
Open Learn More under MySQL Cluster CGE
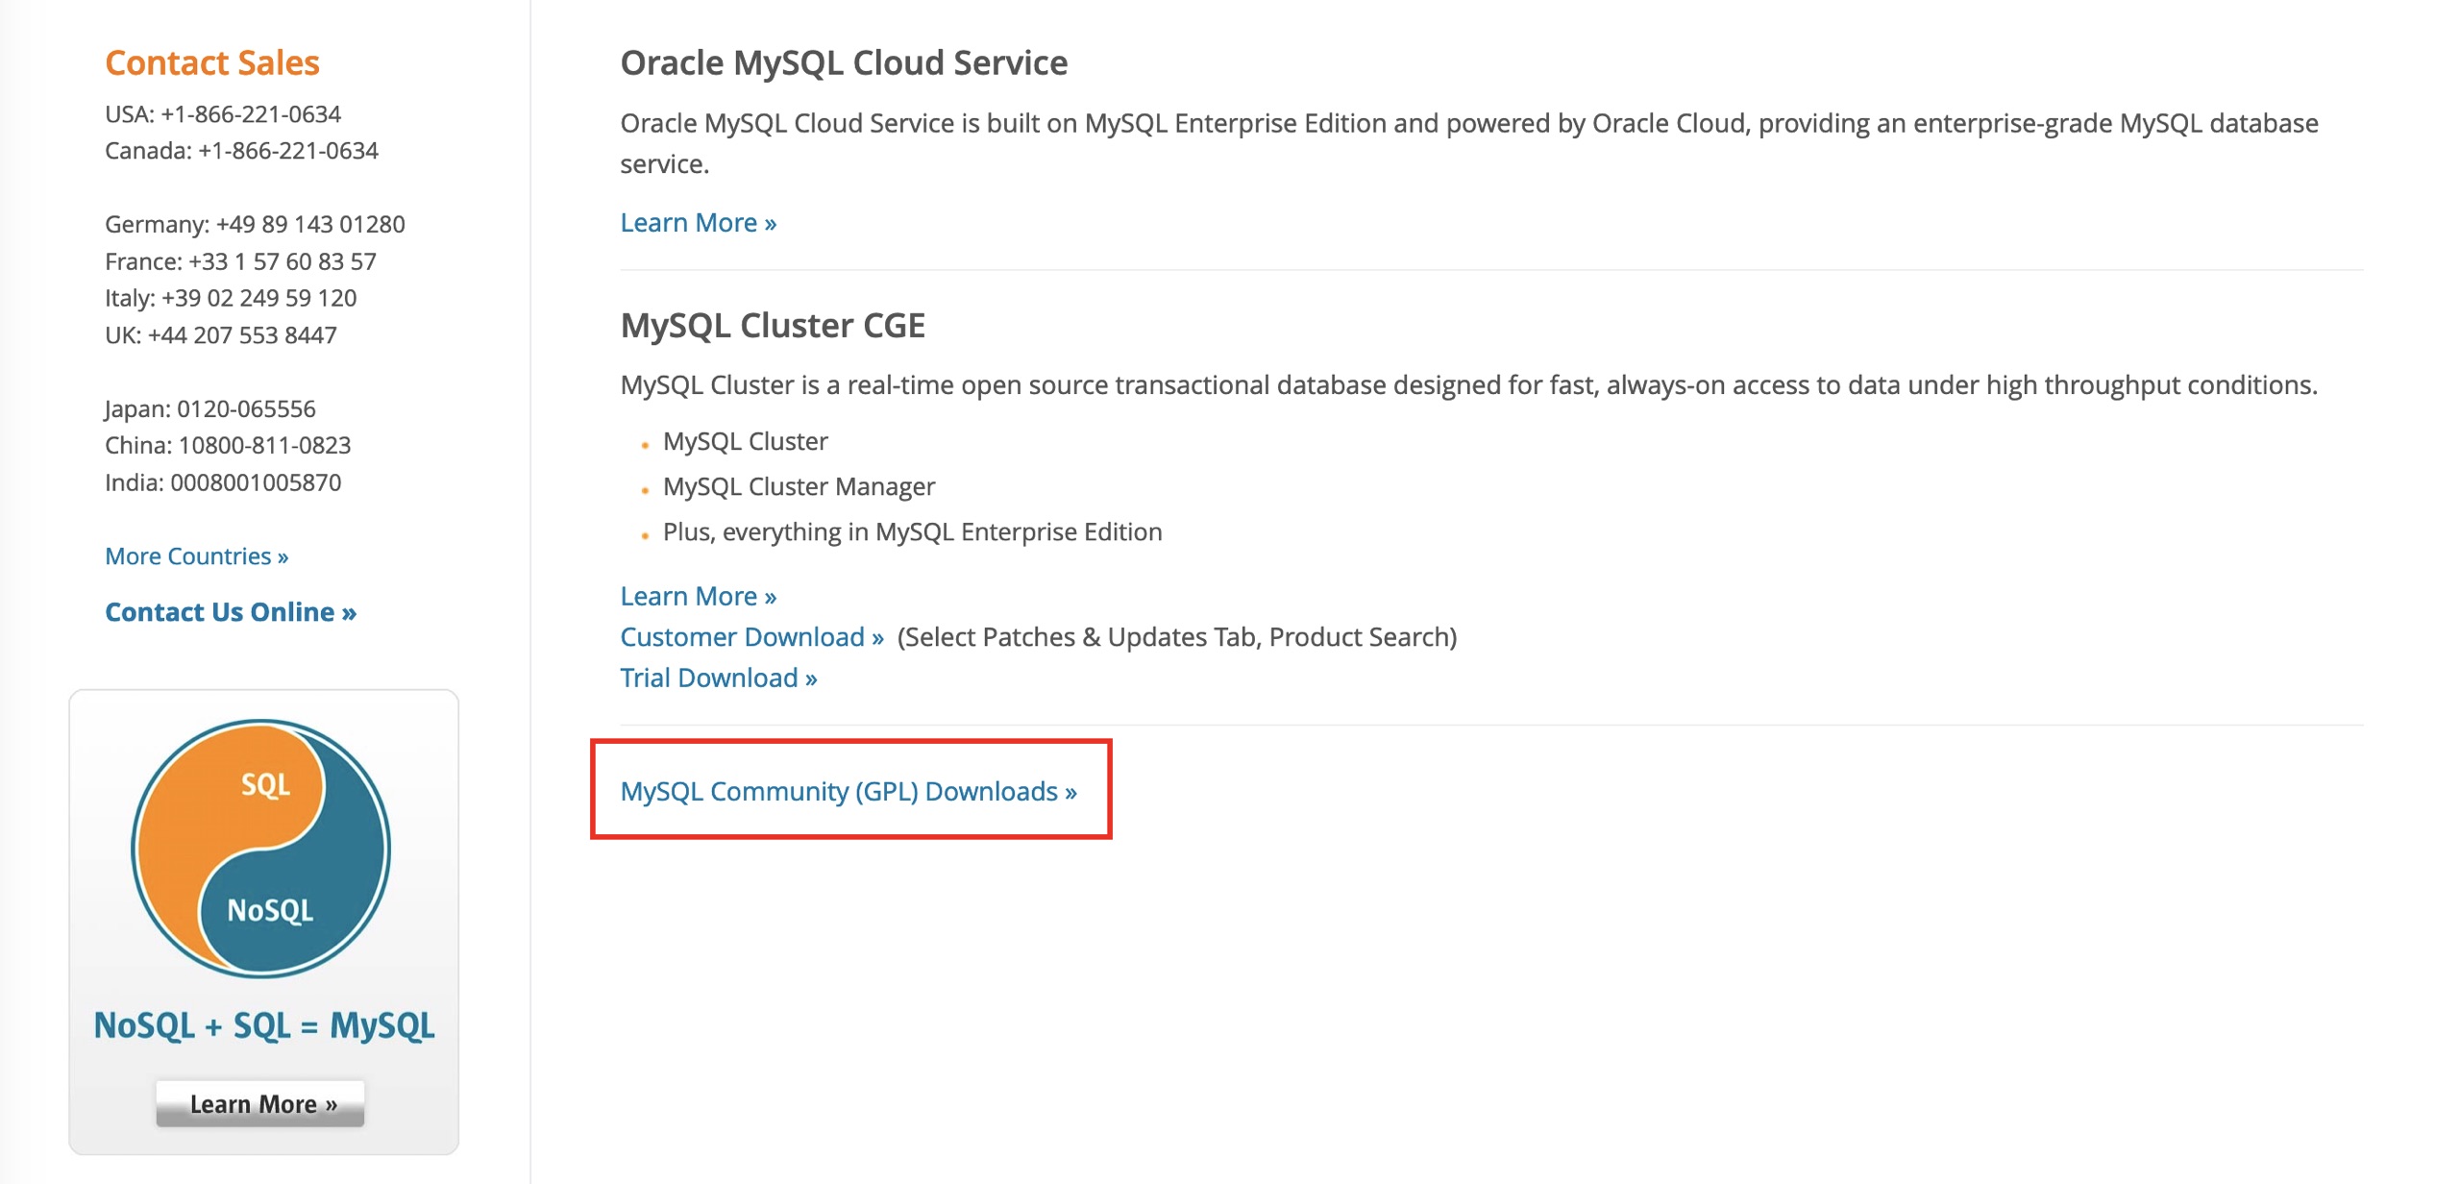point(699,596)
